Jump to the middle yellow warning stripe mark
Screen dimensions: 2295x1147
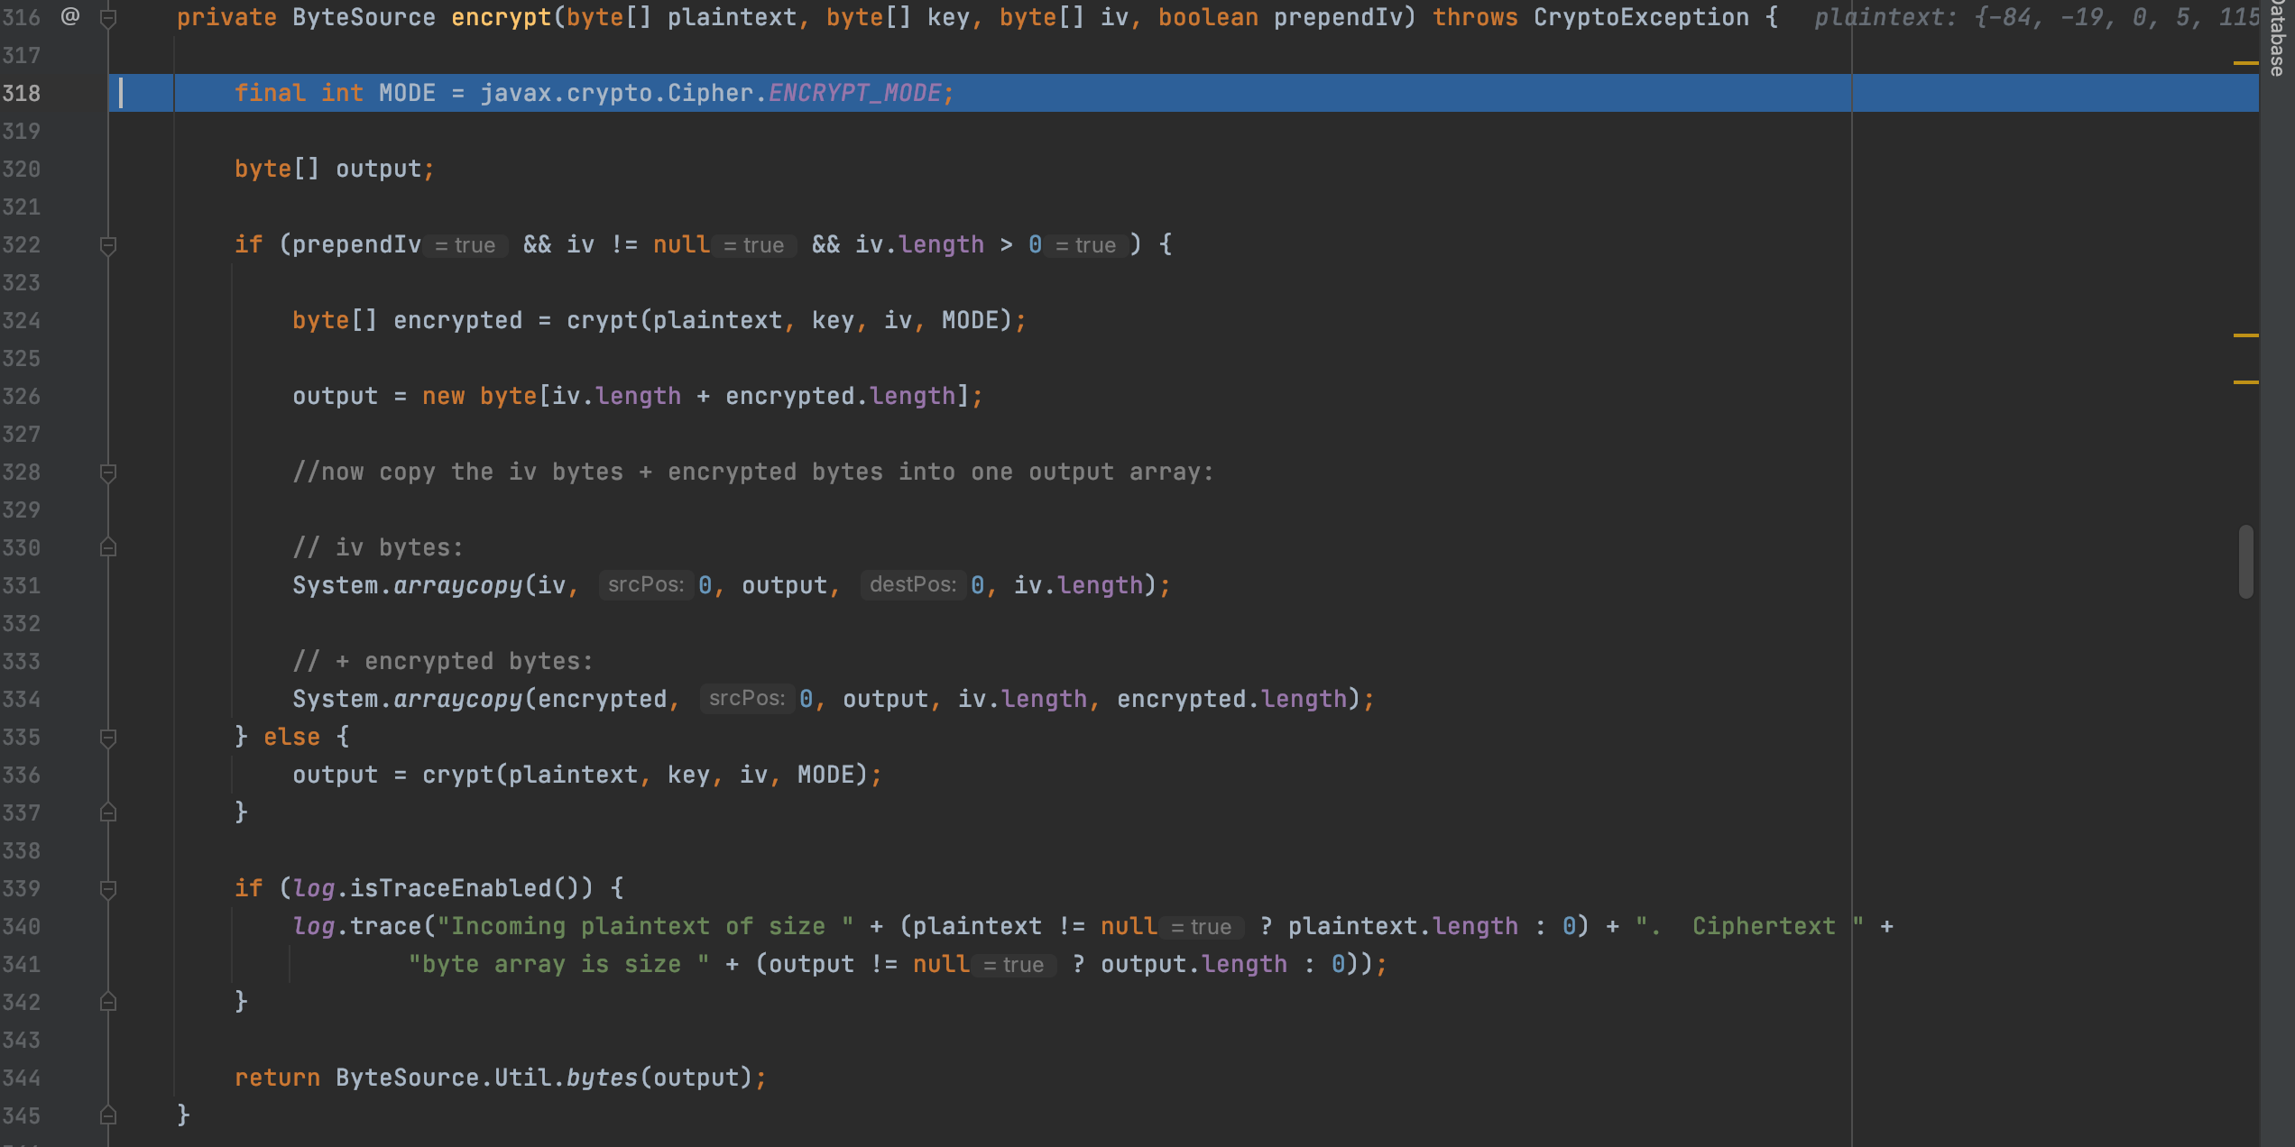point(2245,335)
